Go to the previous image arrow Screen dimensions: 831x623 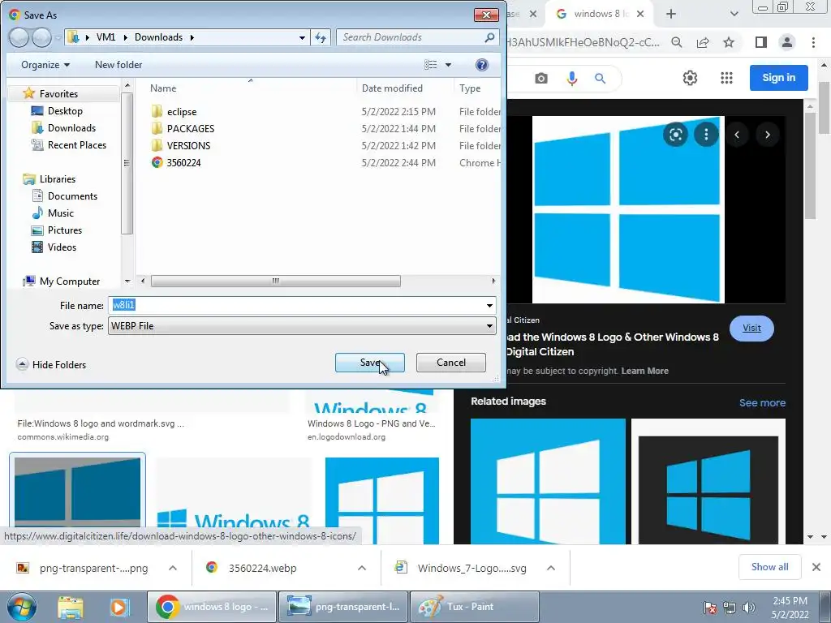[737, 135]
